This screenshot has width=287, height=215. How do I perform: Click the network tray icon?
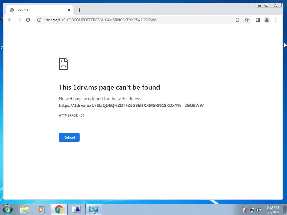click(x=252, y=210)
